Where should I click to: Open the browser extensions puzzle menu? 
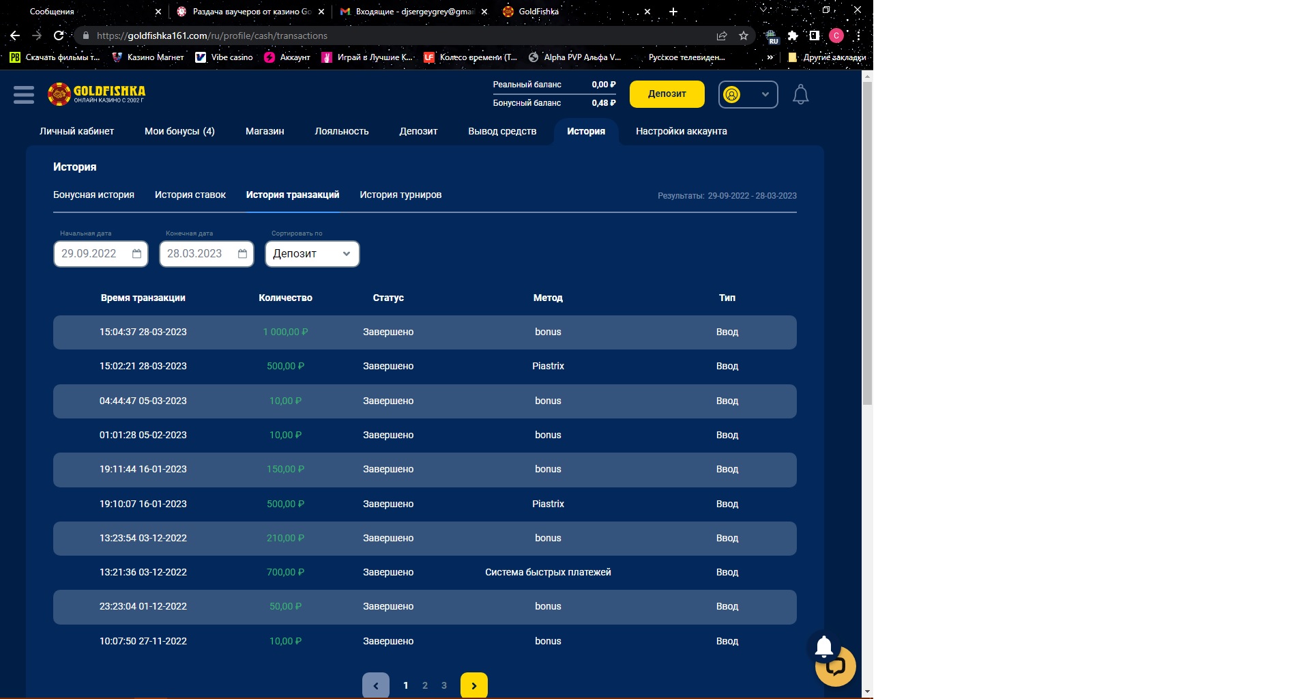(793, 35)
